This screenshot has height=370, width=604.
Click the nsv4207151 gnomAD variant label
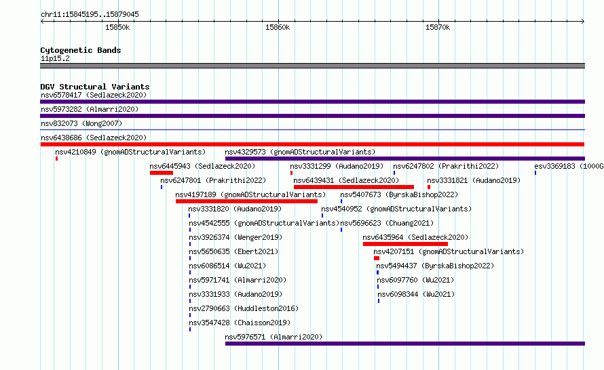[x=449, y=251]
